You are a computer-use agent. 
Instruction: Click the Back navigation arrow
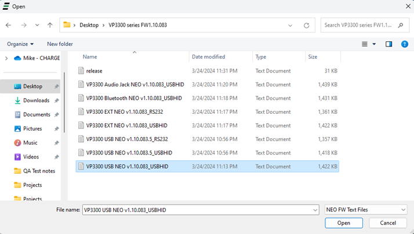coord(8,26)
